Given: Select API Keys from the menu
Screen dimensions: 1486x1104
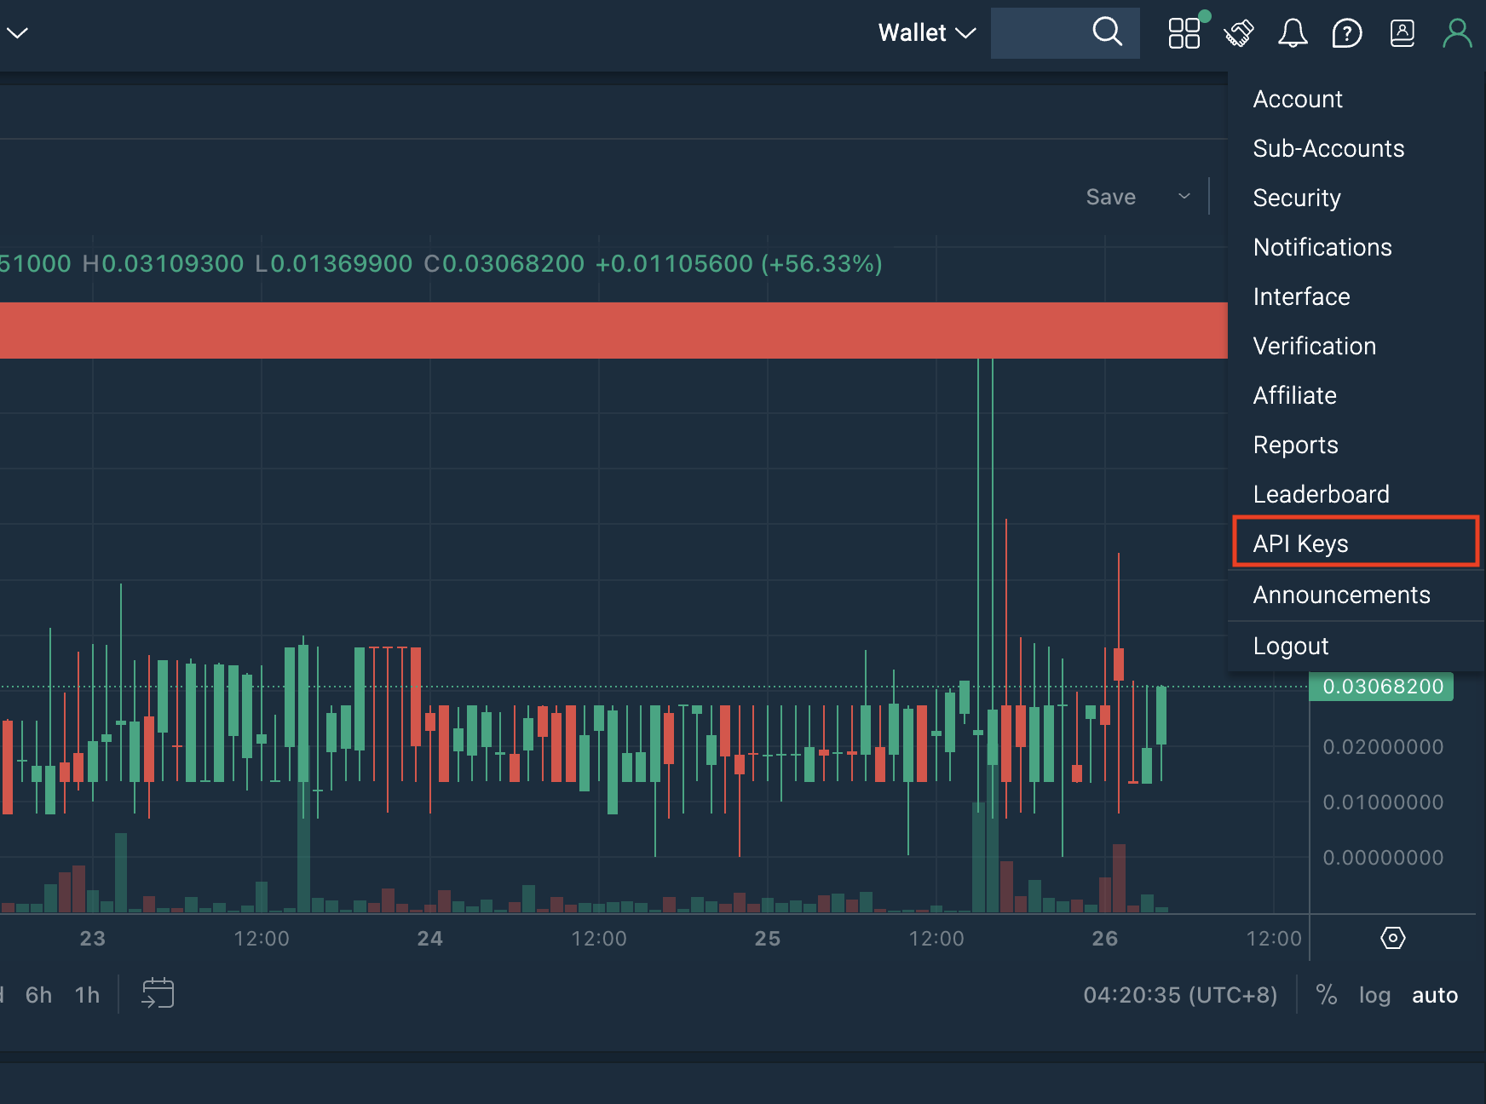Looking at the screenshot, I should 1356,543.
